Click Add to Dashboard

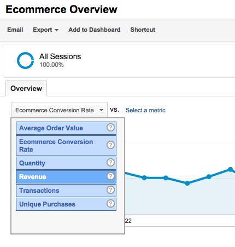pyautogui.click(x=95, y=30)
